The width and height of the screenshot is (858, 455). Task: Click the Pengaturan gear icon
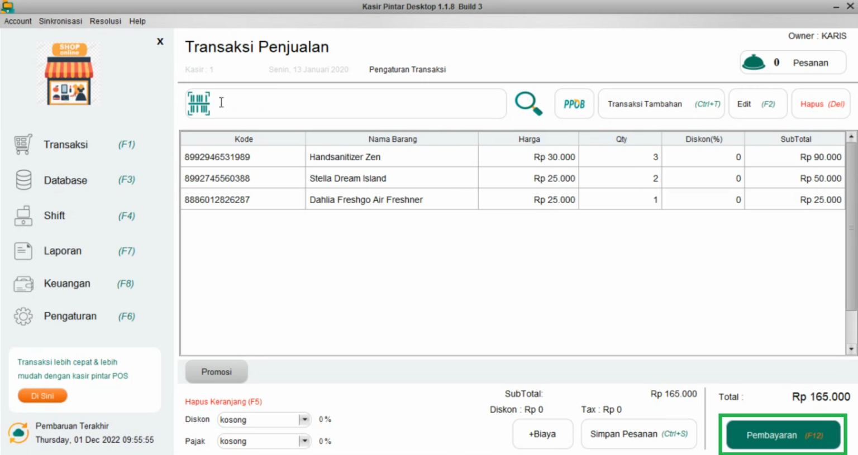[x=23, y=315]
